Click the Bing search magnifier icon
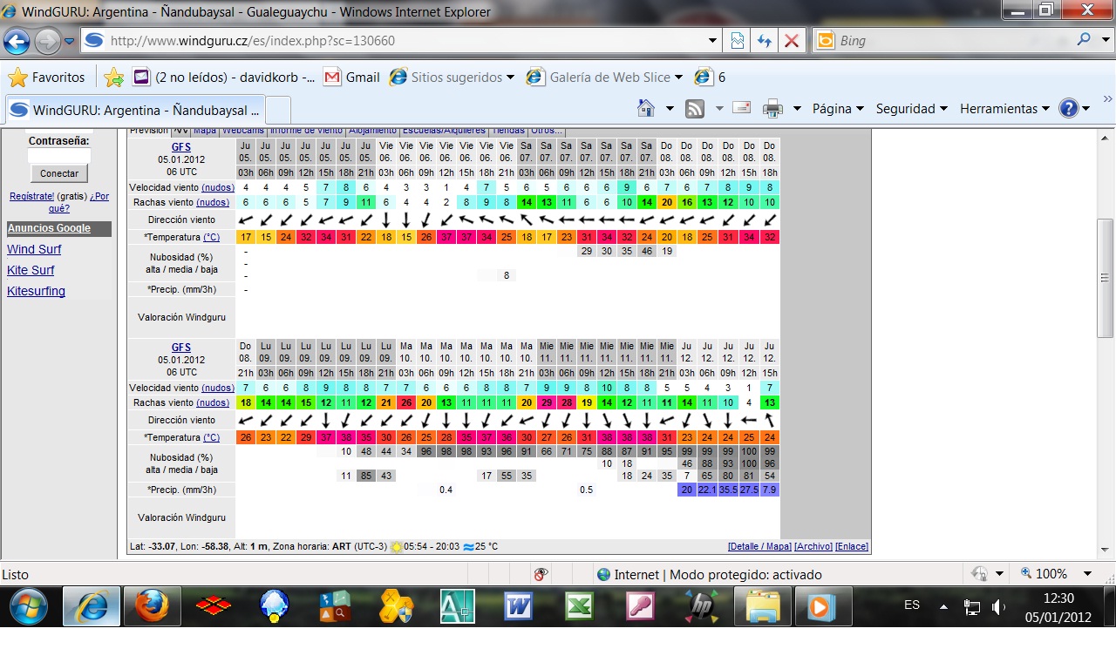This screenshot has width=1116, height=669. (x=1085, y=40)
